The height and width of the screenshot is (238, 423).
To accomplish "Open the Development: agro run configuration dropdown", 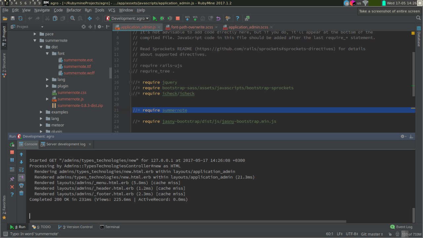I will [127, 19].
